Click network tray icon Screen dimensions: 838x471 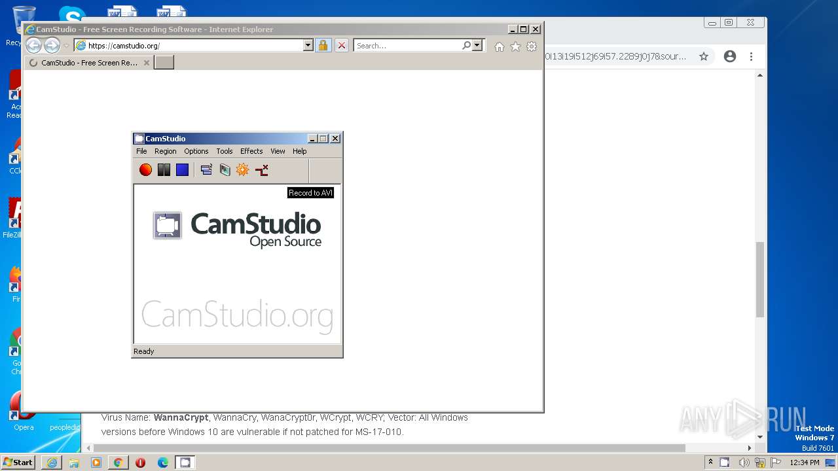pos(760,462)
